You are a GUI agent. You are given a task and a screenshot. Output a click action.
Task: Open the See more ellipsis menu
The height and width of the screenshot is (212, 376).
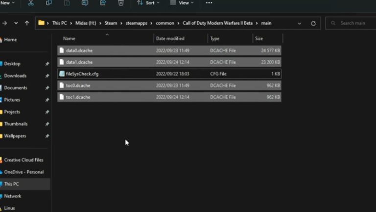coord(209,3)
